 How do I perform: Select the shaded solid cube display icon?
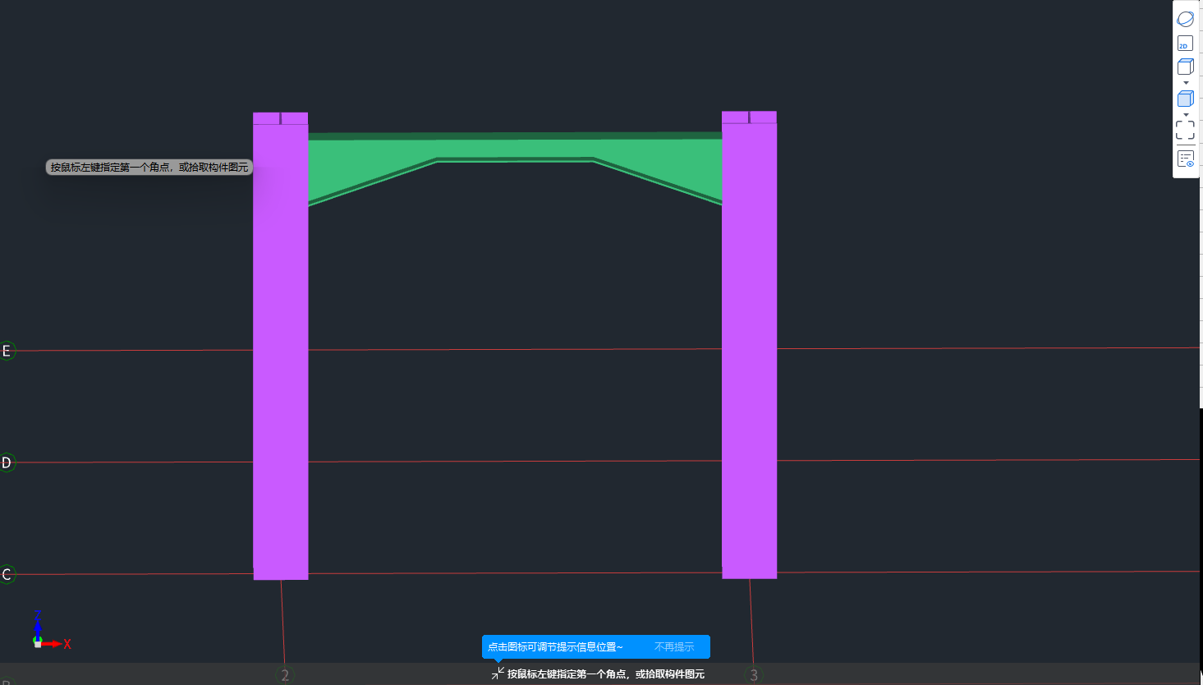coord(1185,99)
